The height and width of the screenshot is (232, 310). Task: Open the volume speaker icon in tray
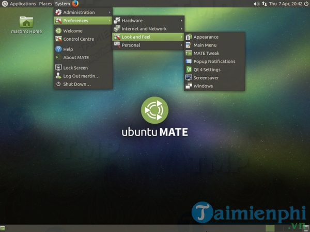(256, 4)
